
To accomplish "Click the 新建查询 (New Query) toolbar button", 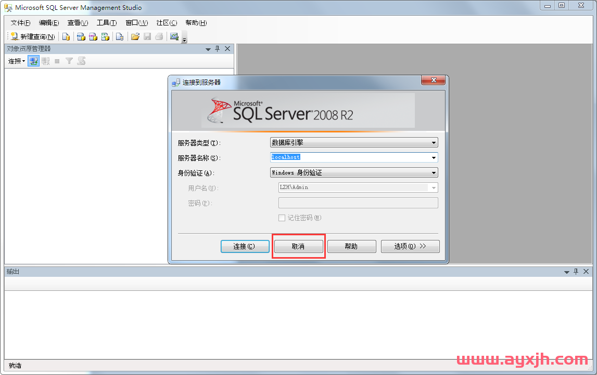I will (x=33, y=36).
